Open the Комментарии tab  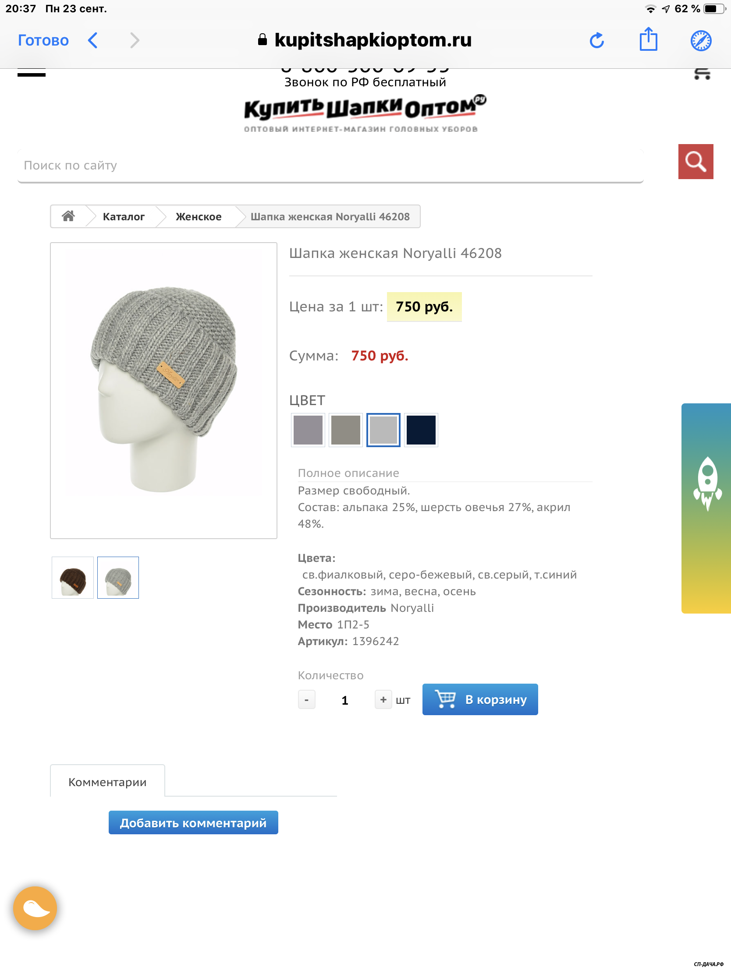pos(107,782)
